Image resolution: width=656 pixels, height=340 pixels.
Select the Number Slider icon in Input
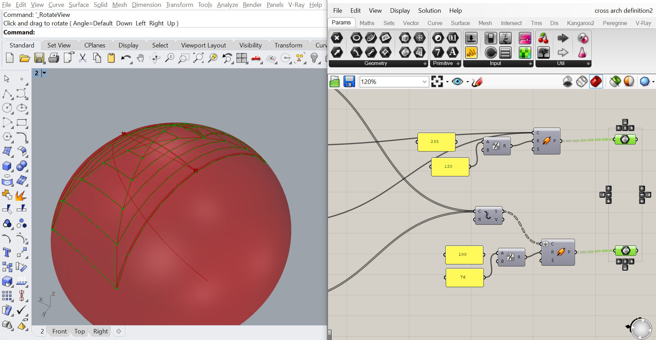[x=471, y=38]
